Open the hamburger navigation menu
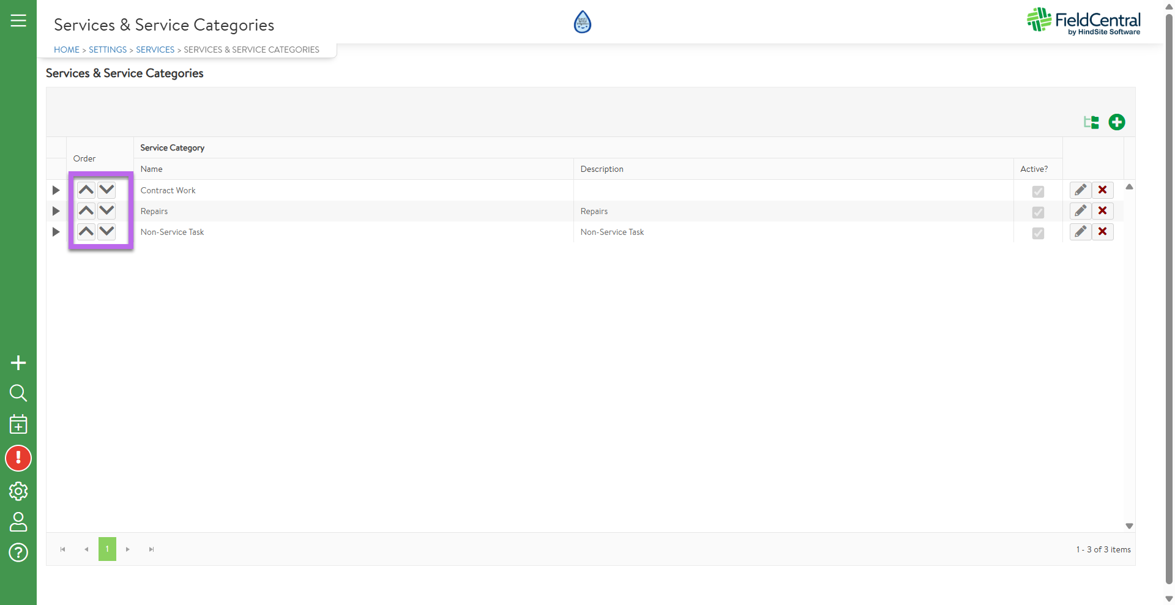This screenshot has height=605, width=1175. coord(18,21)
